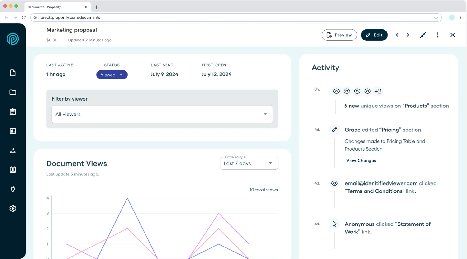Screen dimensions: 467x259
Task: Open the settings gear in sidebar
Action: [x=13, y=209]
